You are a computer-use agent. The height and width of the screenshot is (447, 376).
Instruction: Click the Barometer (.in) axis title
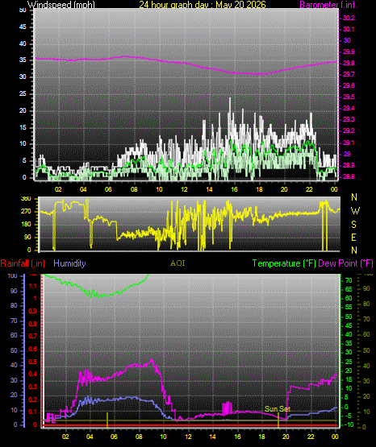[327, 5]
